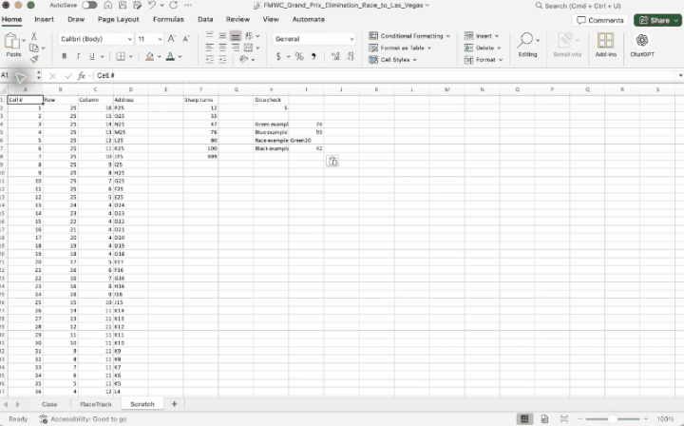
Task: Click paste options icon near cell J8
Action: pos(332,161)
